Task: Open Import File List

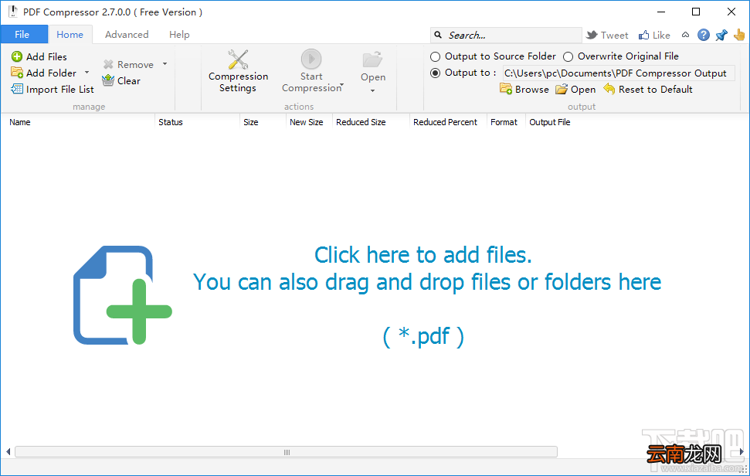Action: click(52, 89)
